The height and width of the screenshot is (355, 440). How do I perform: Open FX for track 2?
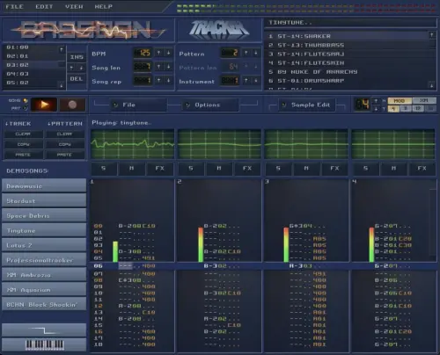[x=247, y=169]
